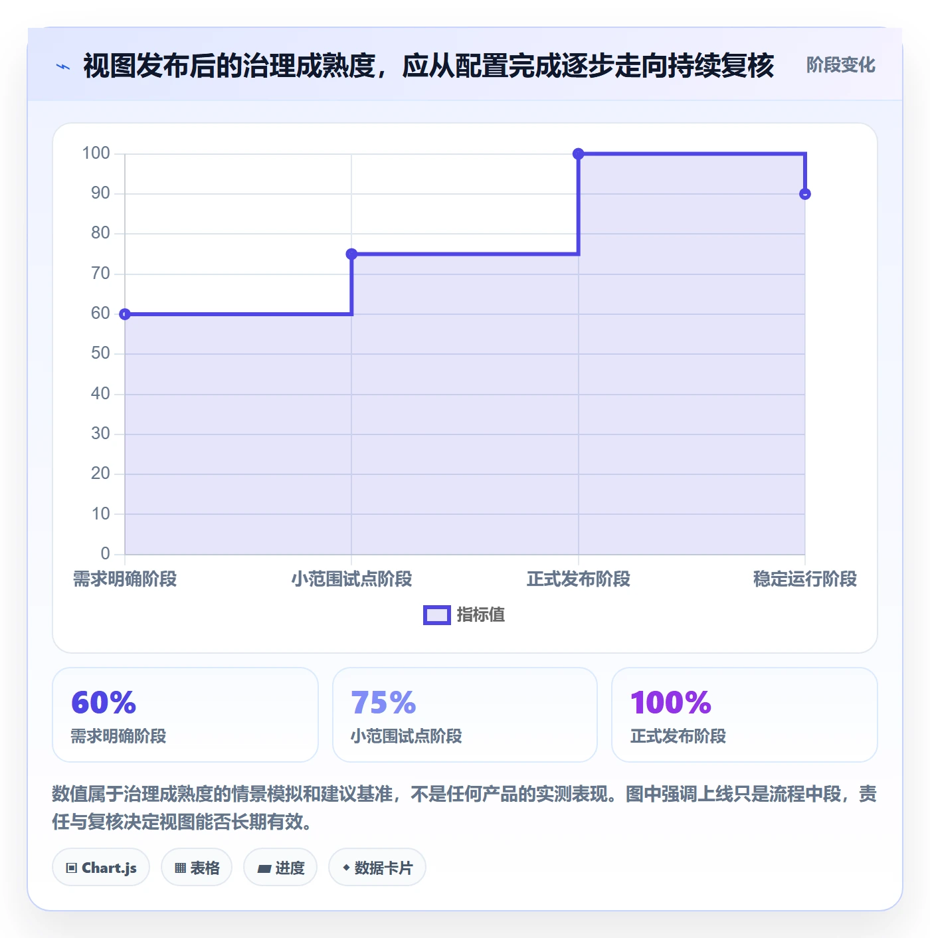Click the y-axis value 100
930x938 pixels.
click(x=96, y=153)
